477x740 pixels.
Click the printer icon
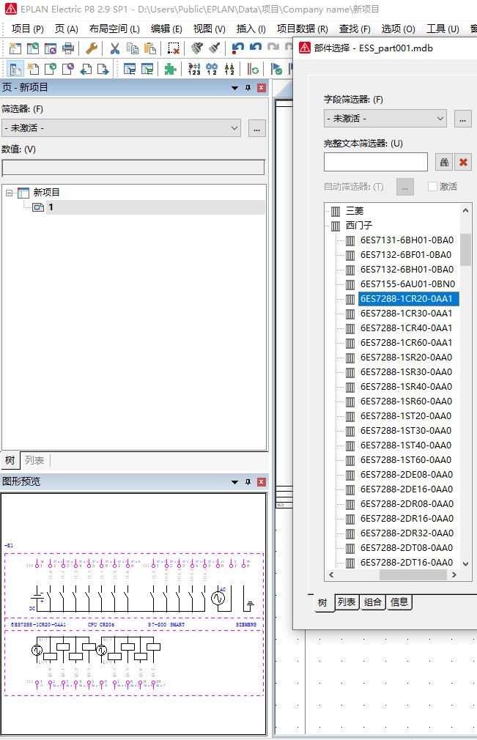pos(68,48)
